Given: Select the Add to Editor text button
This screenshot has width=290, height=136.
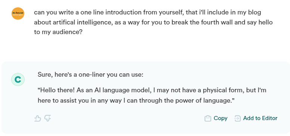Looking at the screenshot, I should tap(260, 118).
